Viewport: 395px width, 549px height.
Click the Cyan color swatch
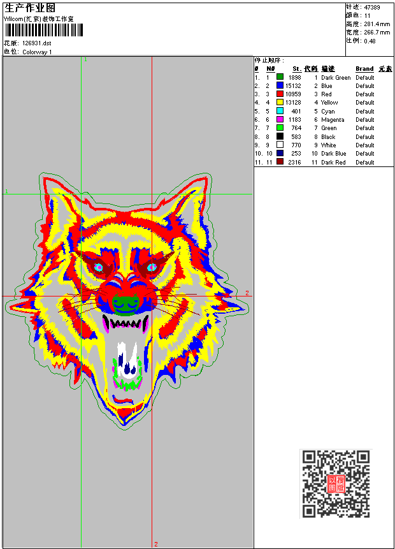pyautogui.click(x=280, y=111)
